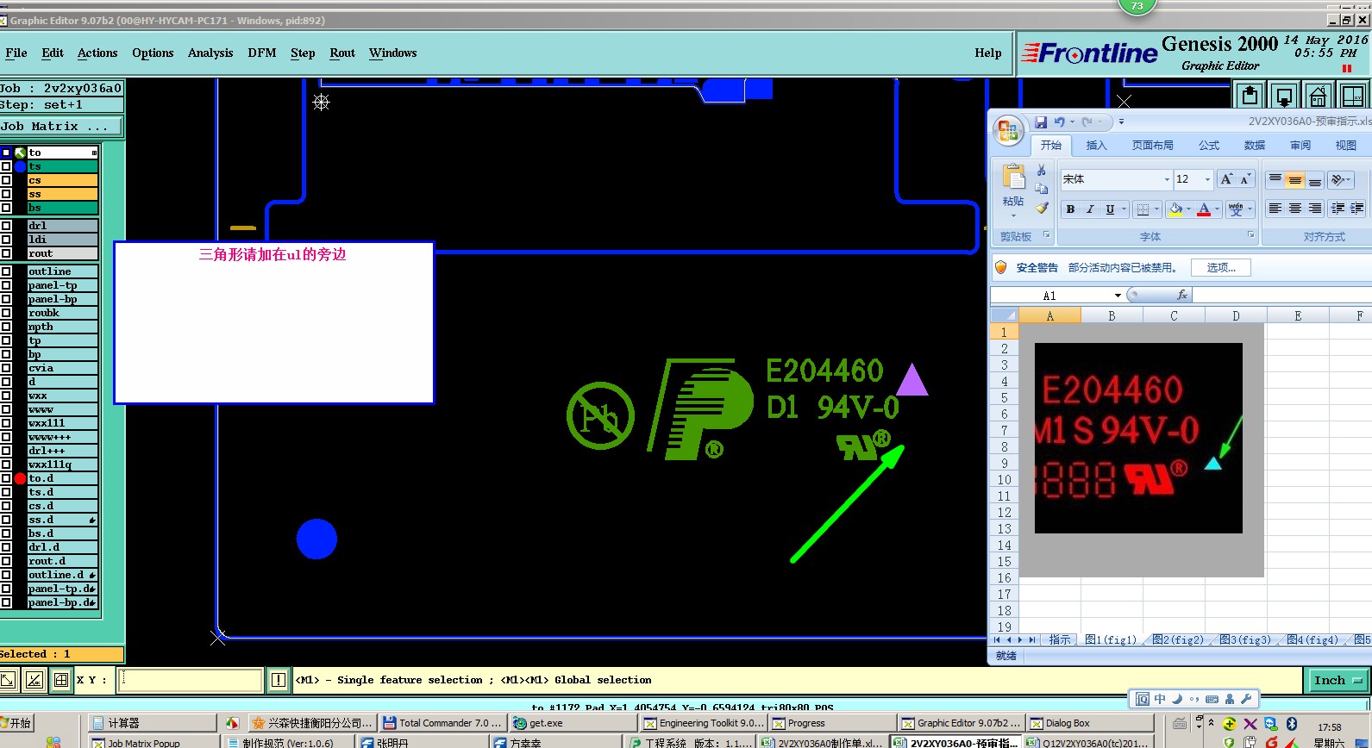Screen dimensions: 1372x748
Task: Open the Paste options dropdown arrow
Action: point(1013,214)
